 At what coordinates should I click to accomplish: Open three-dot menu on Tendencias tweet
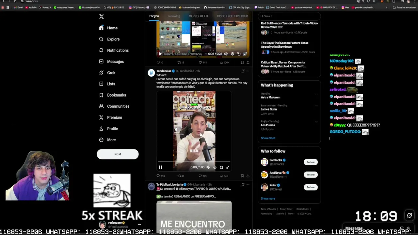pyautogui.click(x=248, y=71)
